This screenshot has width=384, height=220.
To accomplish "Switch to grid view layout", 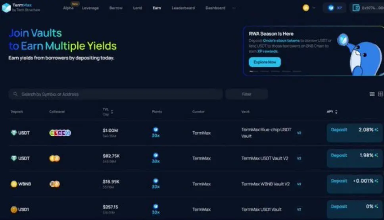I will [x=380, y=94].
